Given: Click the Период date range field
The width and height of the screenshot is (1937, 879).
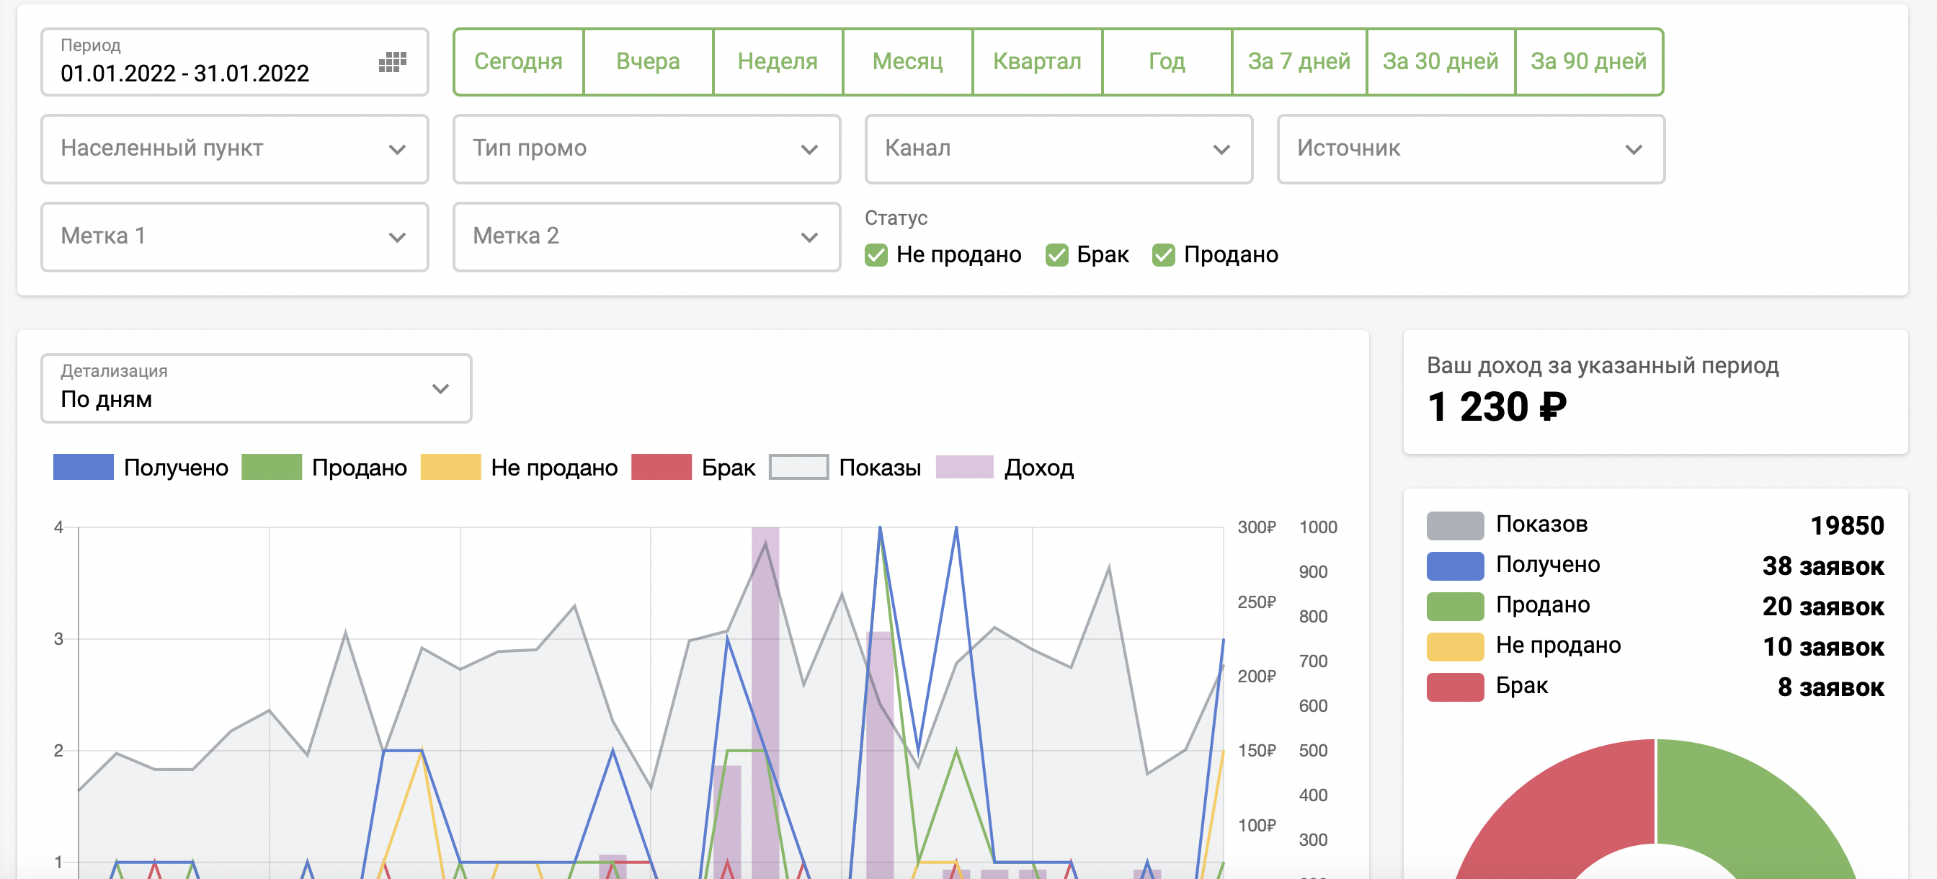Looking at the screenshot, I should [x=185, y=73].
